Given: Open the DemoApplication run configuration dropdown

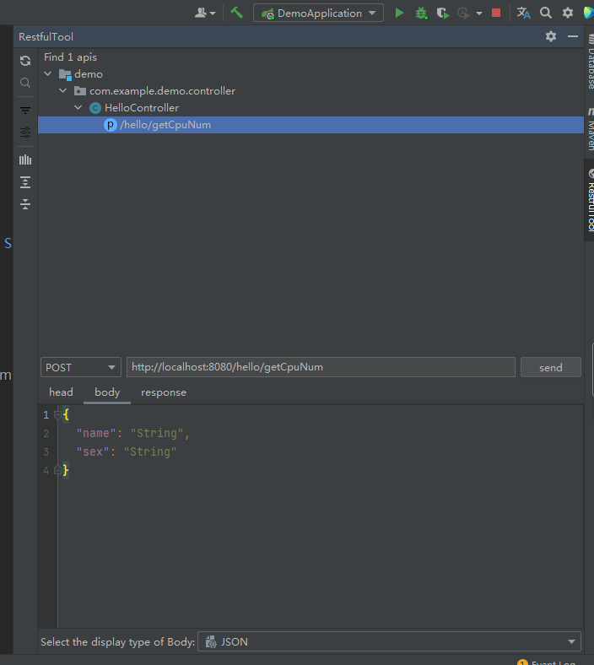Looking at the screenshot, I should (318, 14).
